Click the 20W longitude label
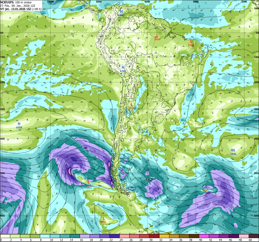 (244, 2)
